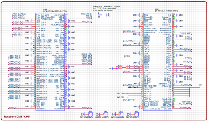The width and height of the screenshot is (208, 121).
Task: Select the I2C_SCL net label
Action: [x=136, y=66]
